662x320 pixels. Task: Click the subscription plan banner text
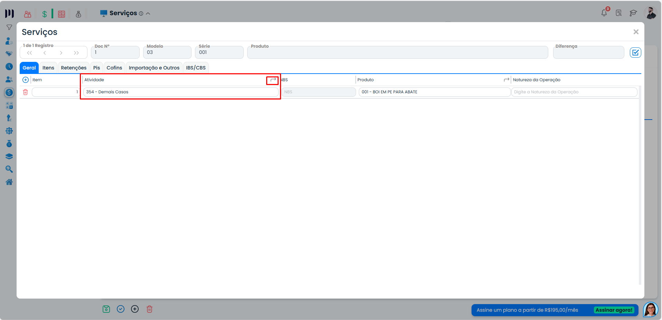pos(527,310)
